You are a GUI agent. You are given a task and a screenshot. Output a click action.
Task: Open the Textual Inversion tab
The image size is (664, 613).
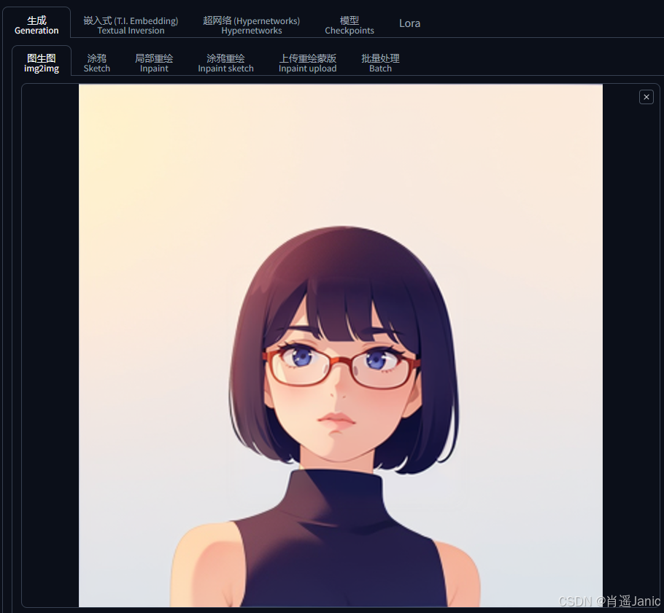tap(131, 25)
